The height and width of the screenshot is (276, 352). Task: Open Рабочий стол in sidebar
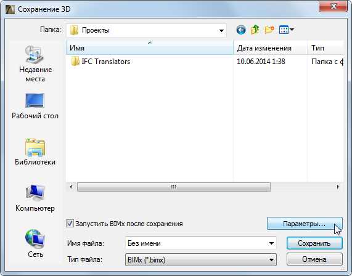[x=35, y=107]
